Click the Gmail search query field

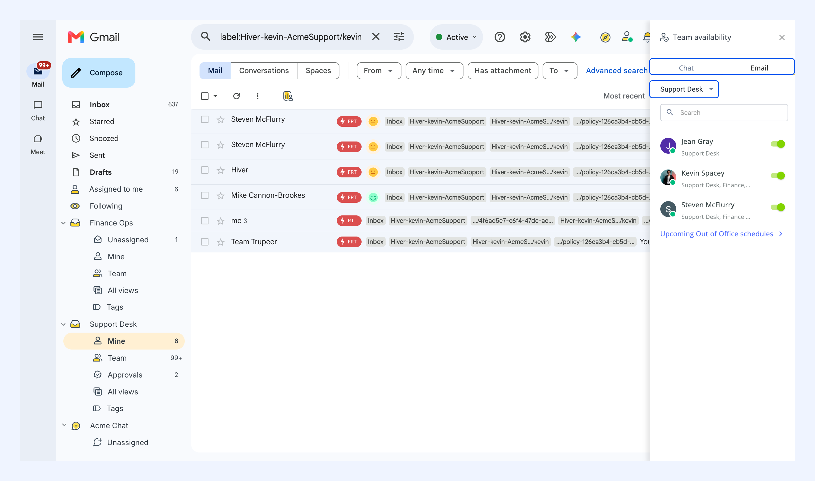[290, 37]
